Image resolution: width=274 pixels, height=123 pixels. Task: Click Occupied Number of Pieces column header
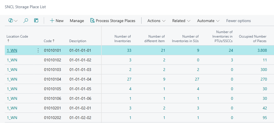point(253,39)
